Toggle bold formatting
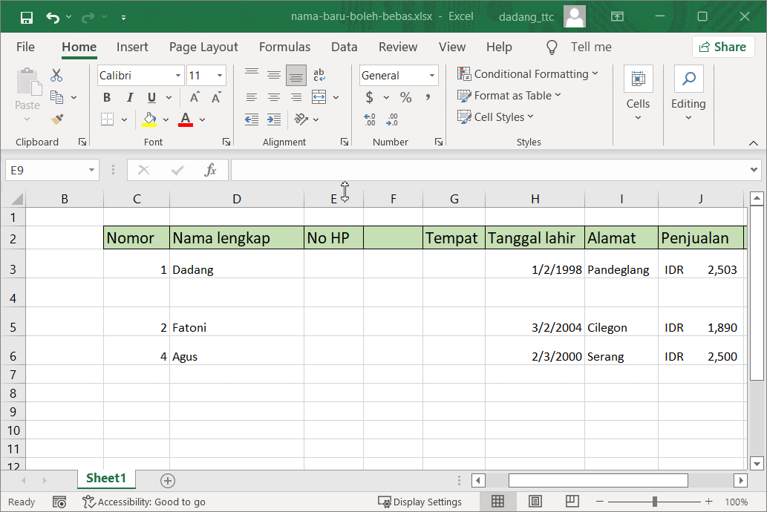 [x=106, y=96]
